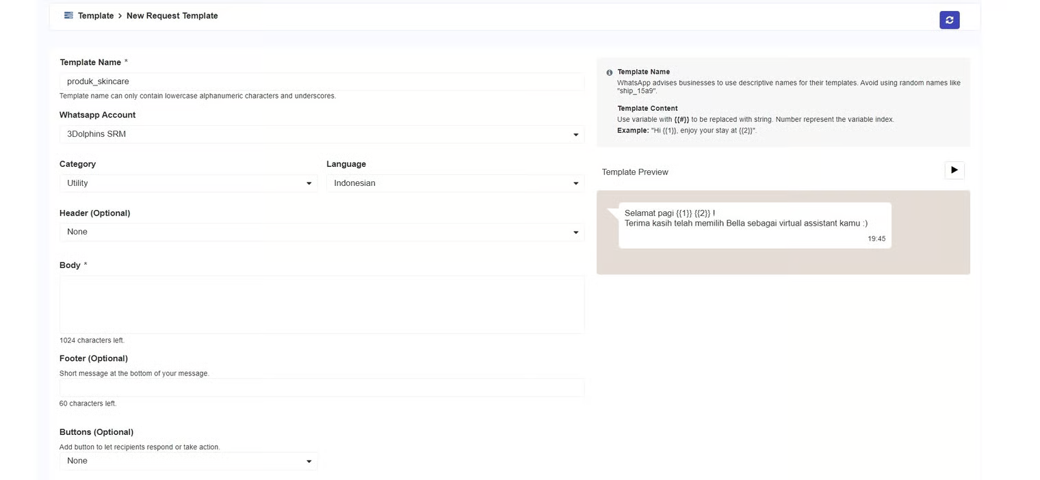Expand the Category dropdown showing Utility
The height and width of the screenshot is (480, 1040).
188,183
